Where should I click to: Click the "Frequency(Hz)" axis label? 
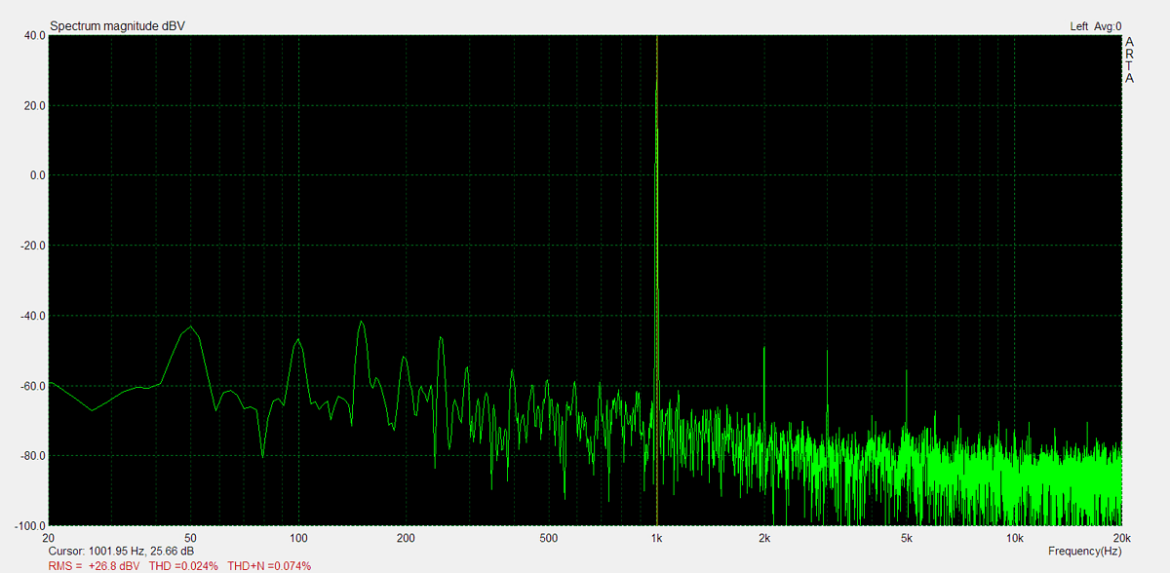1084,551
